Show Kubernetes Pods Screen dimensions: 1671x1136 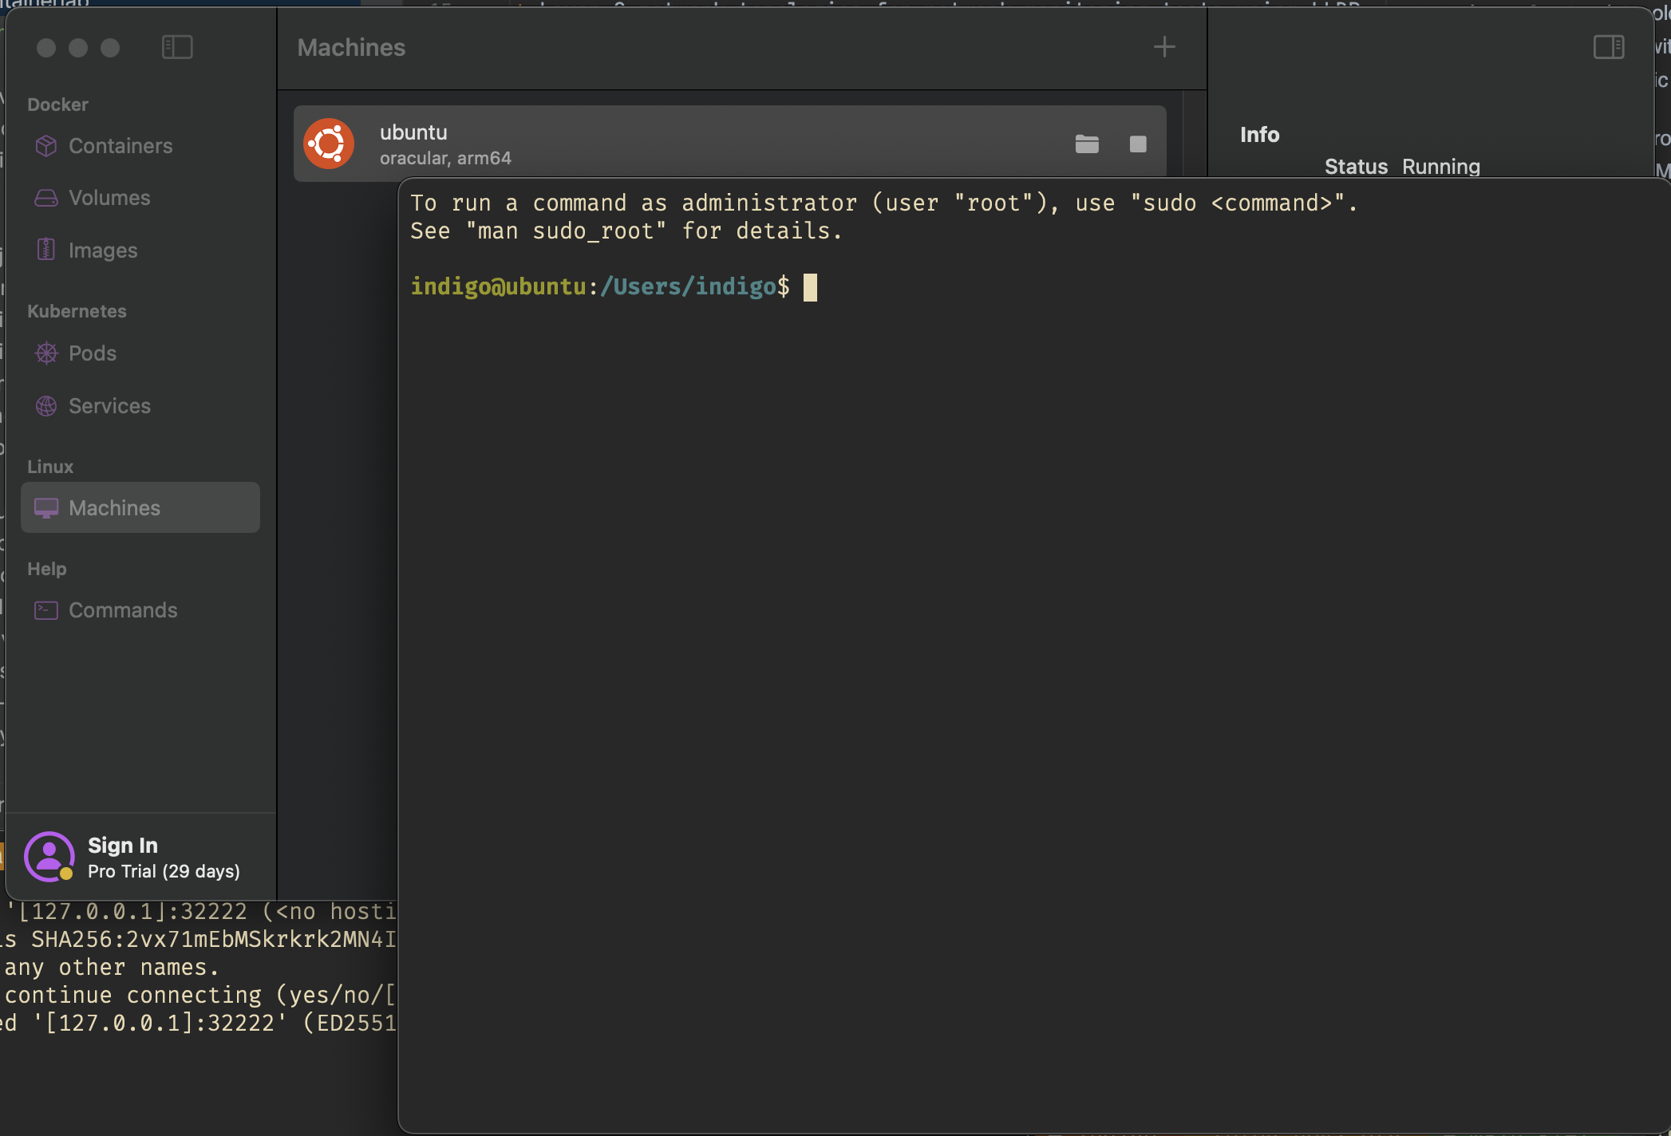click(x=93, y=353)
